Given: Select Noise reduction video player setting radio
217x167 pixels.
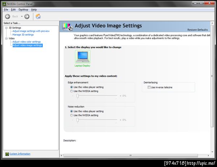Looking at the screenshot, I should pos(71,111).
